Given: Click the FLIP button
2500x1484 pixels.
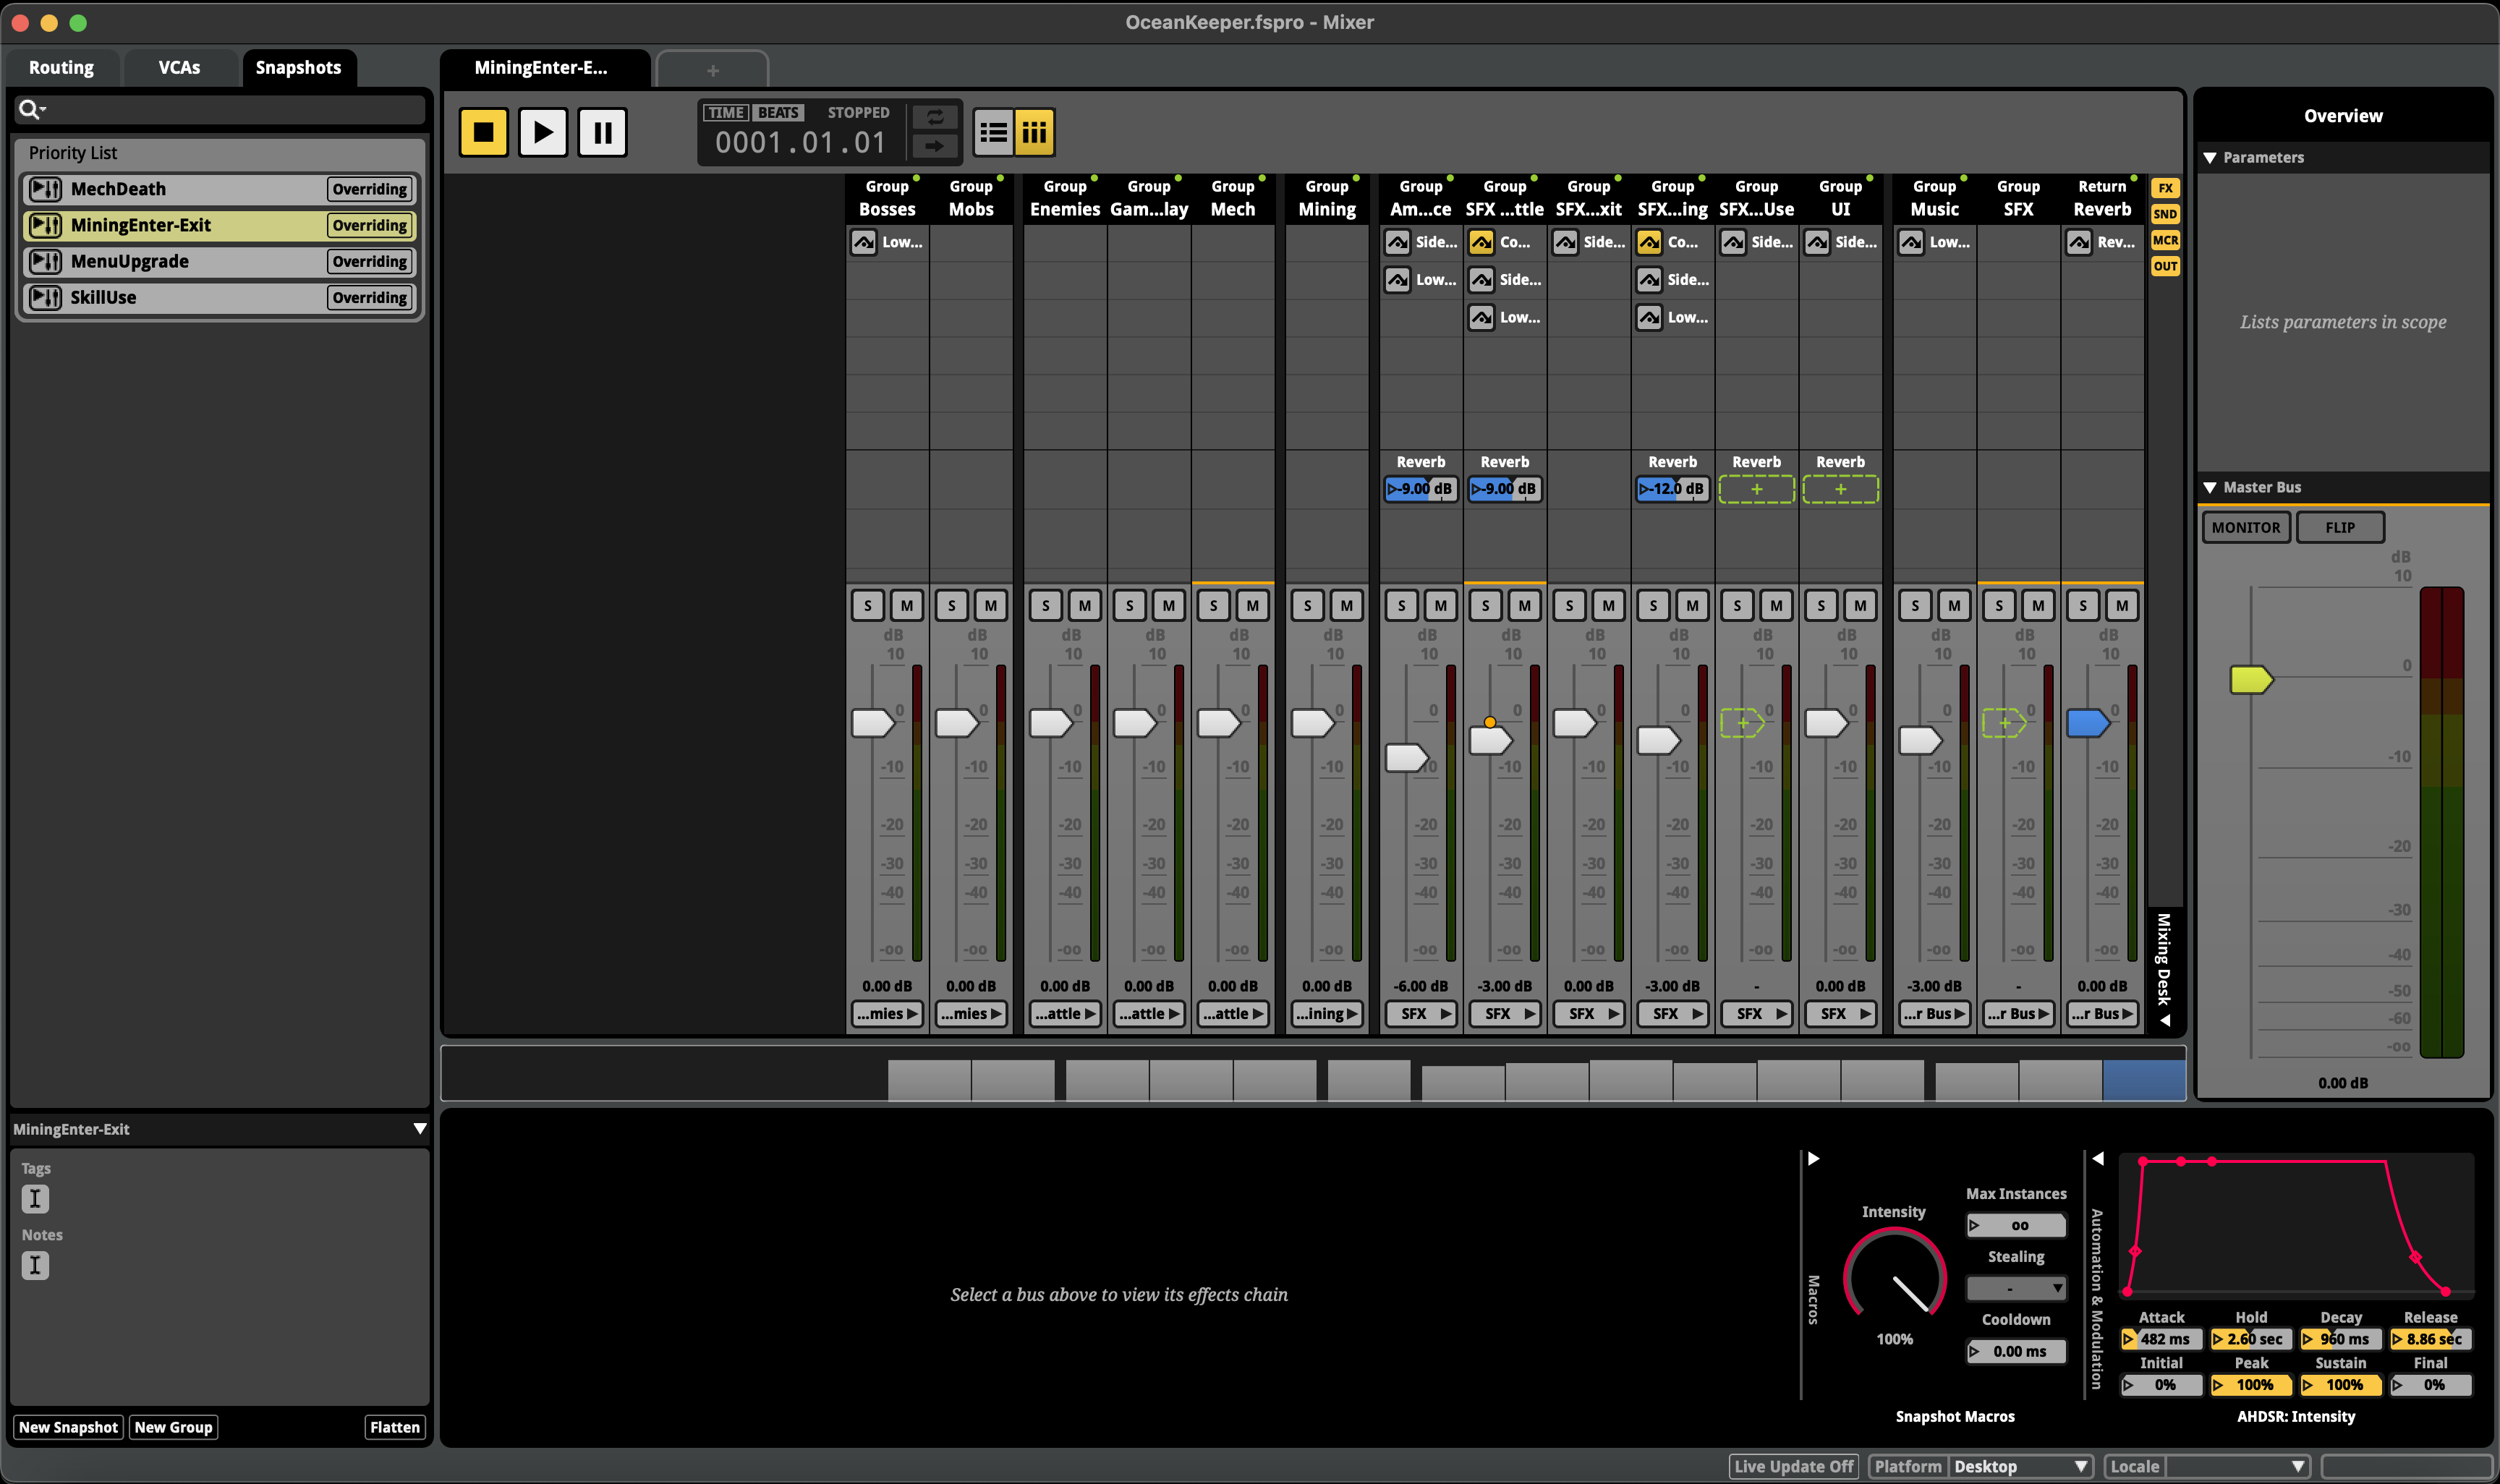Looking at the screenshot, I should pyautogui.click(x=2340, y=527).
